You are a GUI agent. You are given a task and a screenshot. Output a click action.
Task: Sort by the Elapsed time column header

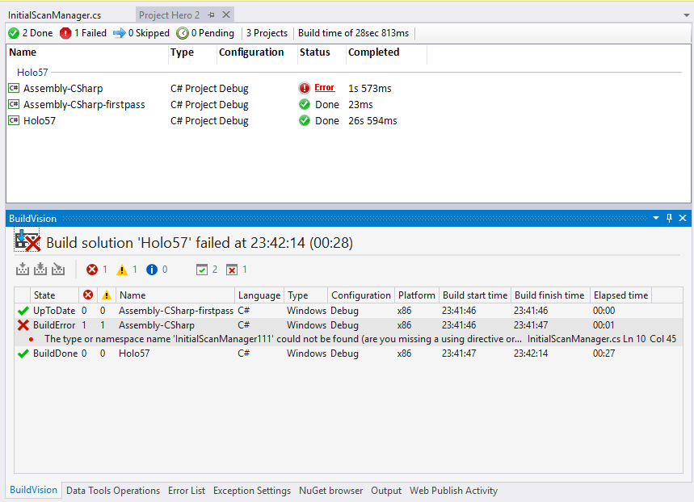(x=620, y=295)
